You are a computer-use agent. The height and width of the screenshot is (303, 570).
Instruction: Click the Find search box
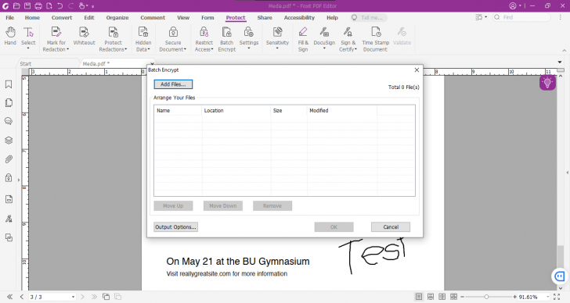[521, 17]
